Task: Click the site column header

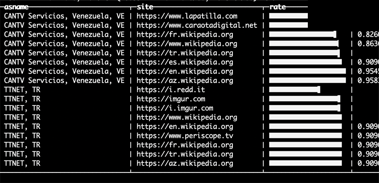Action: click(145, 7)
